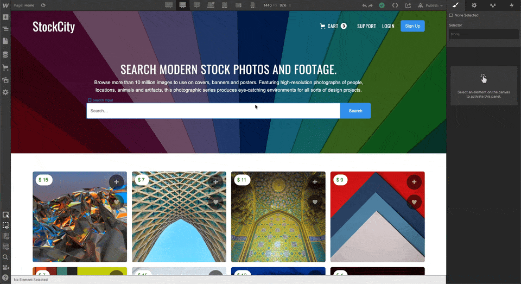Screen dimensions: 521x284
Task: Click the StockCity logo
Action: [54, 27]
